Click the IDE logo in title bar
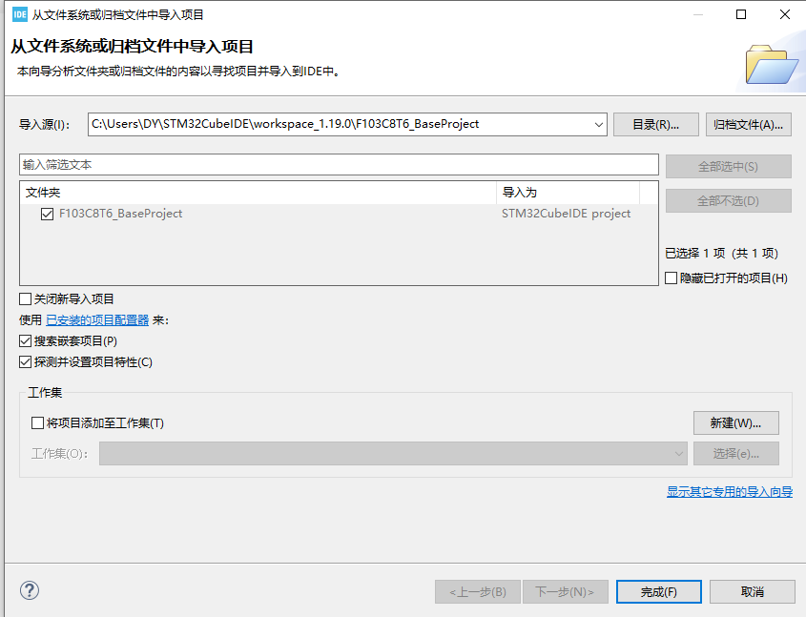This screenshot has width=806, height=617. click(19, 14)
